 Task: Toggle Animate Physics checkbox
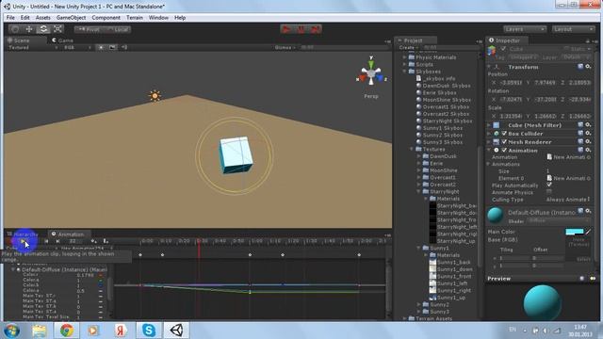click(x=549, y=192)
